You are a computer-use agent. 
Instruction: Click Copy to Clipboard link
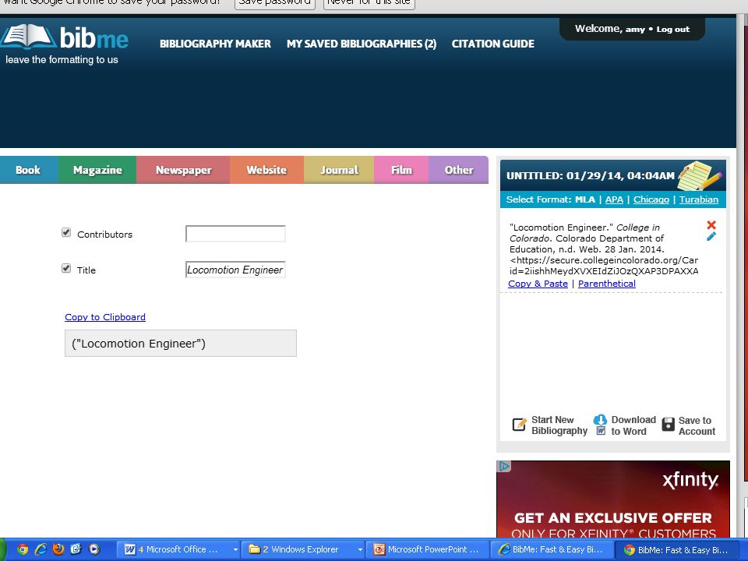pyautogui.click(x=105, y=317)
